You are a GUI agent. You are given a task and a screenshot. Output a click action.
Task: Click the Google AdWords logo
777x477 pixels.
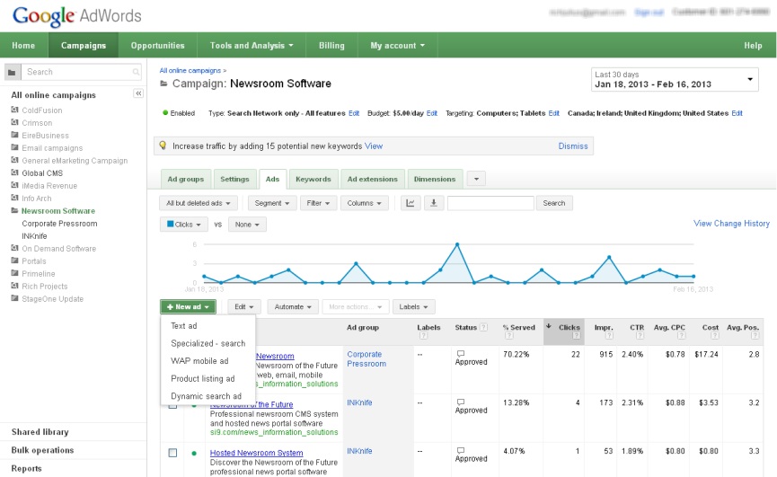(77, 16)
